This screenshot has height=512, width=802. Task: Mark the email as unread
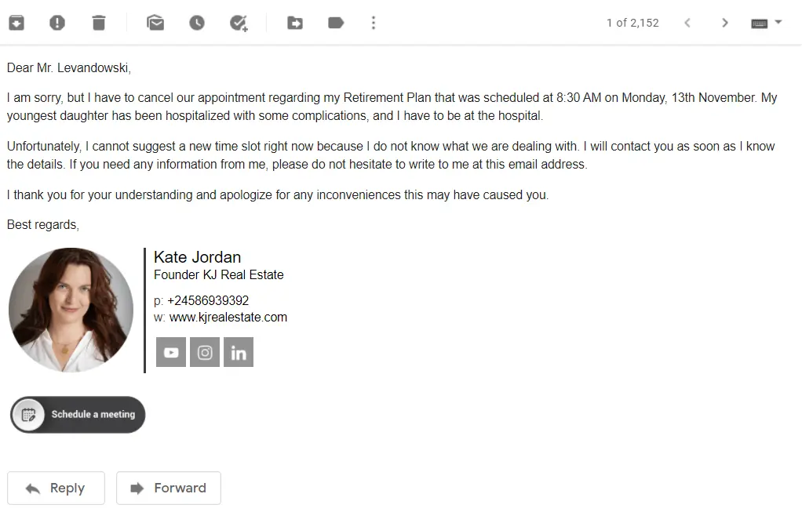[x=155, y=22]
